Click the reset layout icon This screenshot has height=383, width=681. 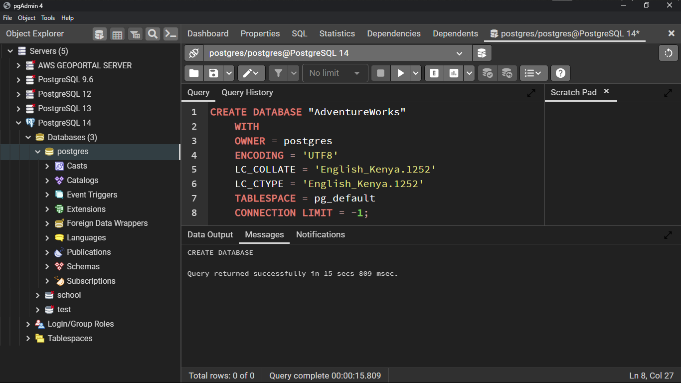click(x=669, y=53)
